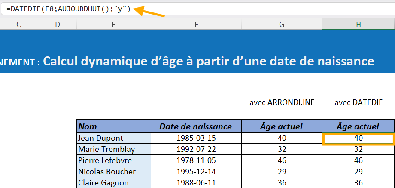The image size is (395, 188).
Task: Select column E header
Action: pos(114,25)
